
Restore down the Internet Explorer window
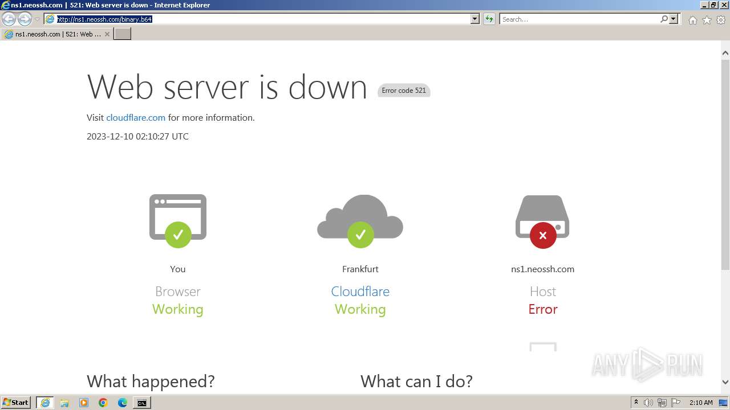tap(713, 5)
